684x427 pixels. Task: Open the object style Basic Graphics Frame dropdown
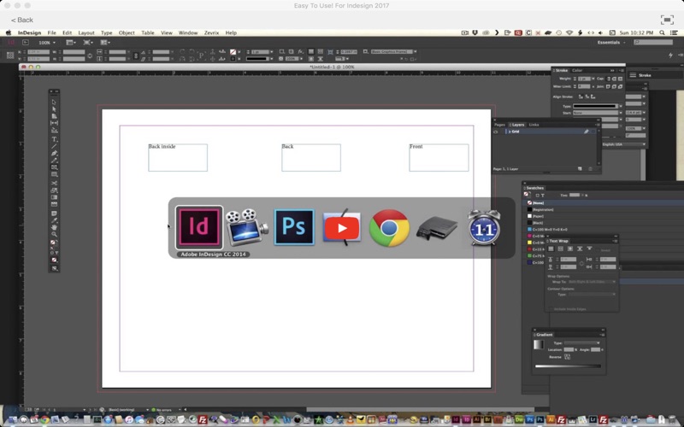[394, 51]
